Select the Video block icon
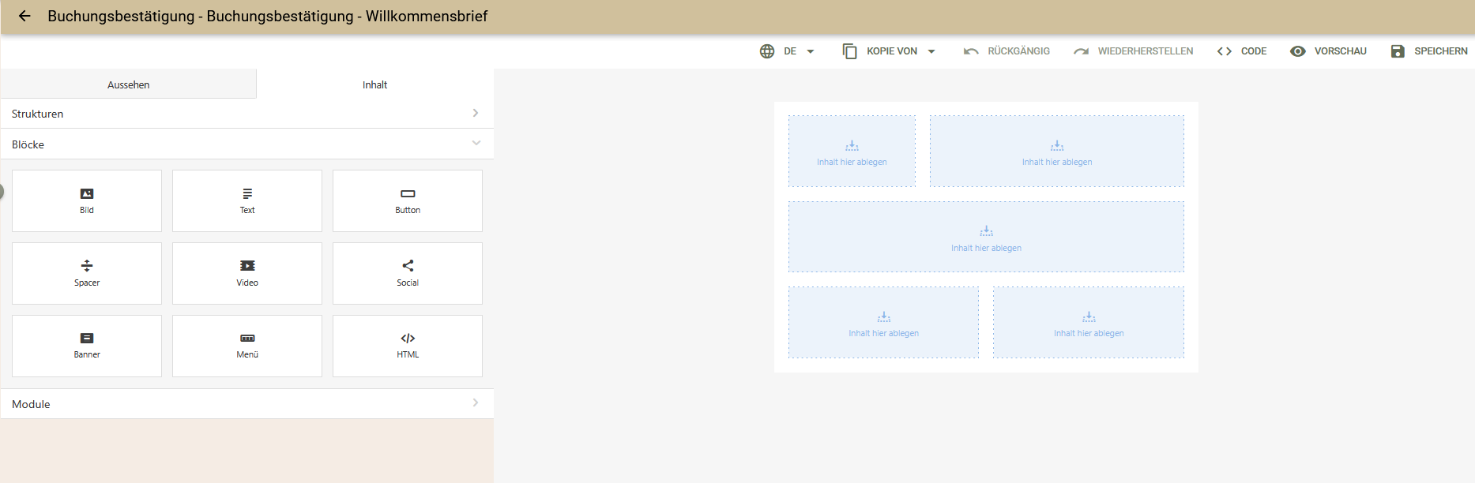 [x=247, y=266]
